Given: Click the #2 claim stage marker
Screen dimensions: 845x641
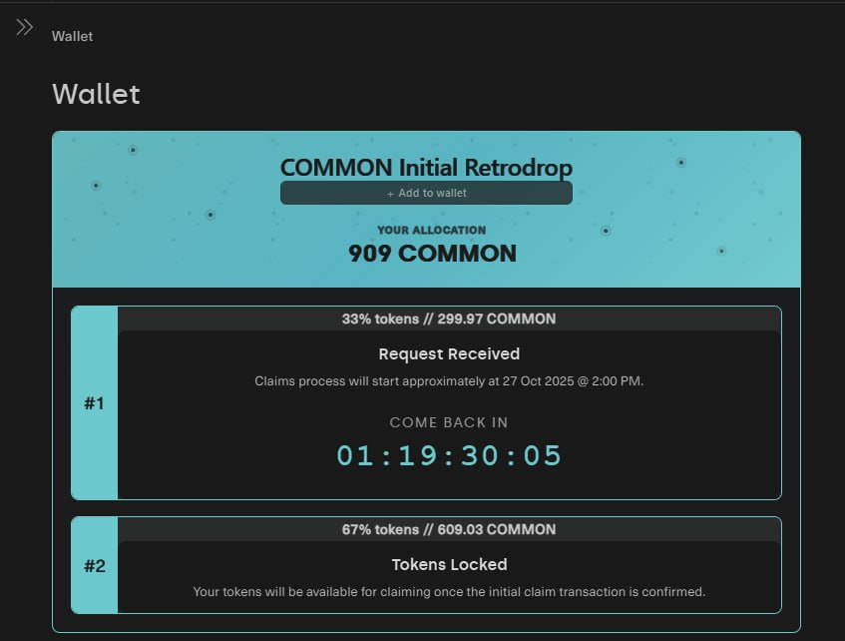Looking at the screenshot, I should coord(94,566).
